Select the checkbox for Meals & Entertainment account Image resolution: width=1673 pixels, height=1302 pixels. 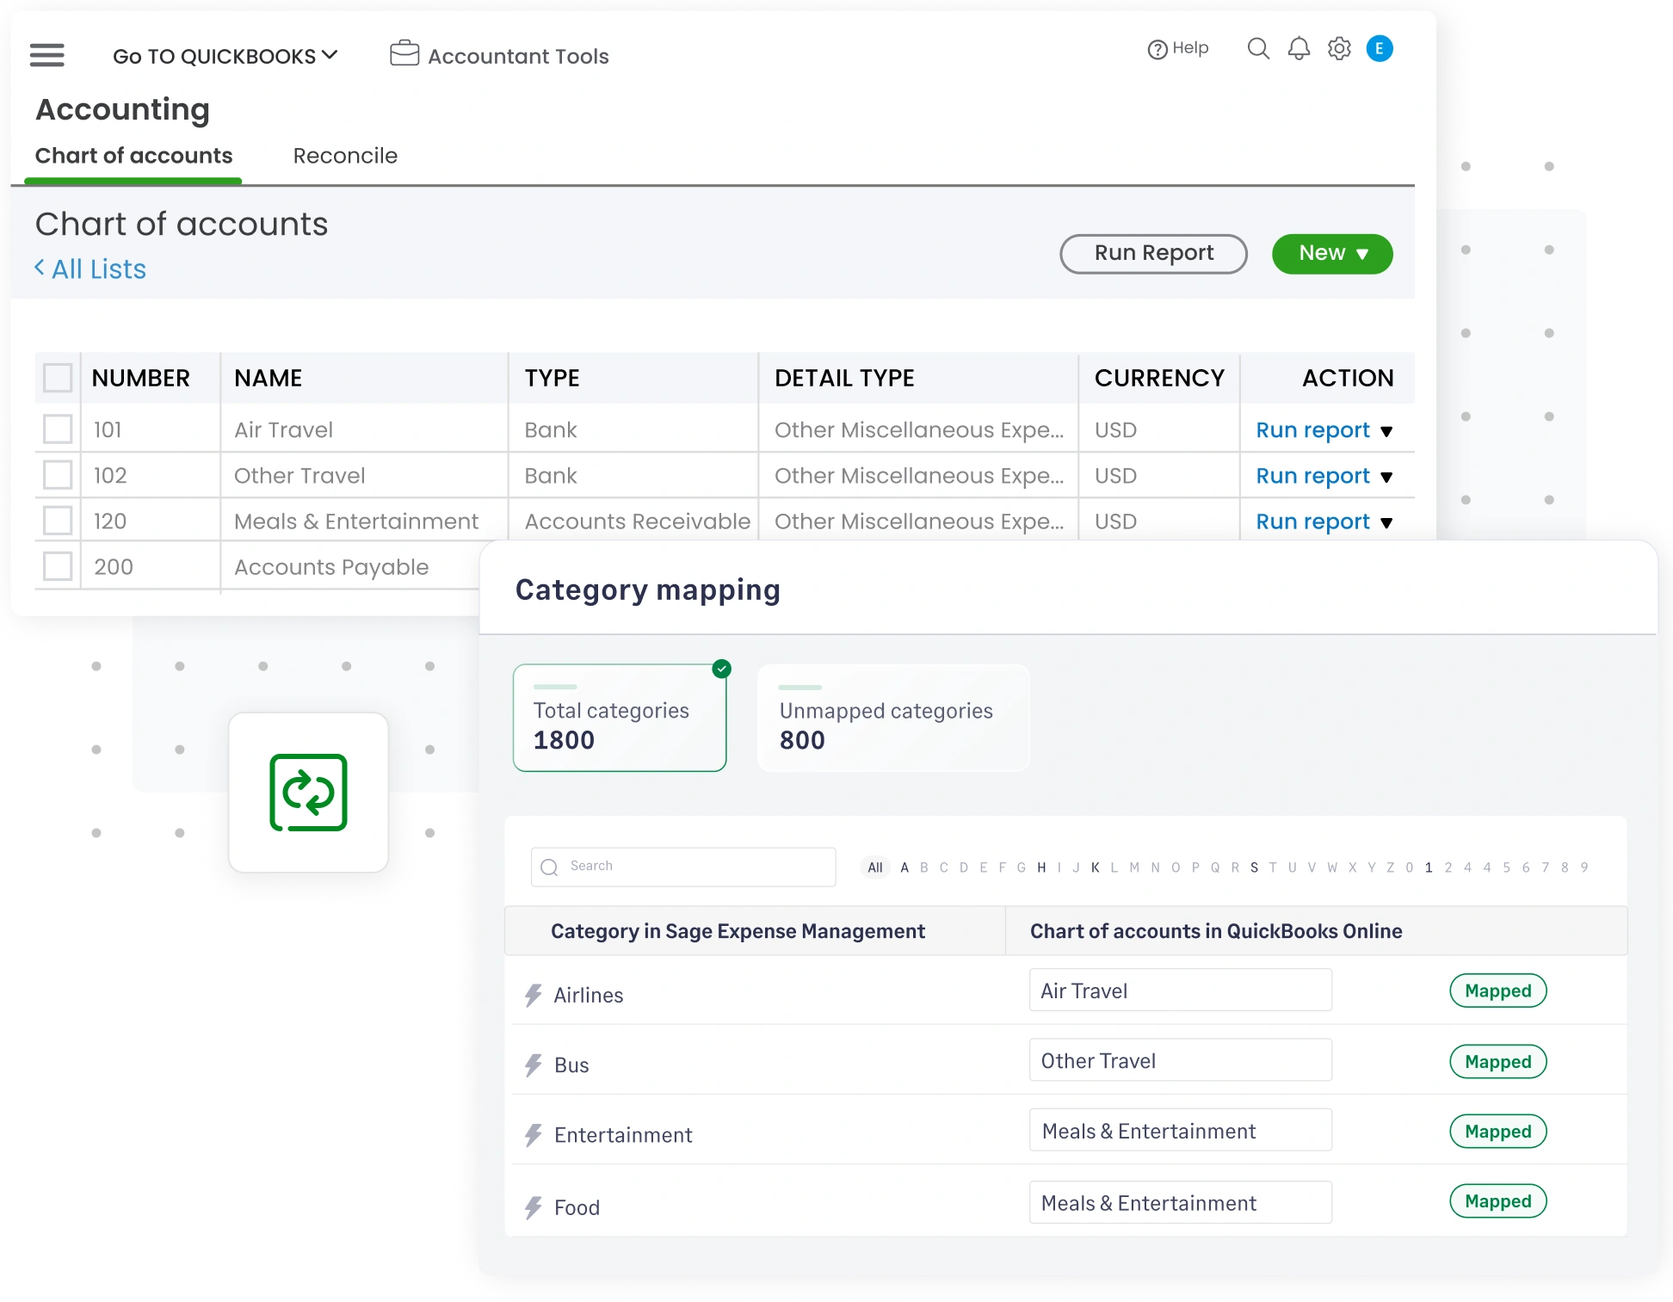pos(57,520)
